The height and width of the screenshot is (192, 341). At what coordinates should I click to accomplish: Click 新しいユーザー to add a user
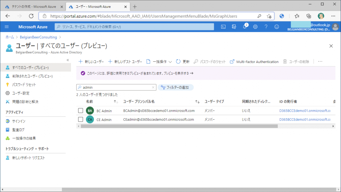point(91,62)
